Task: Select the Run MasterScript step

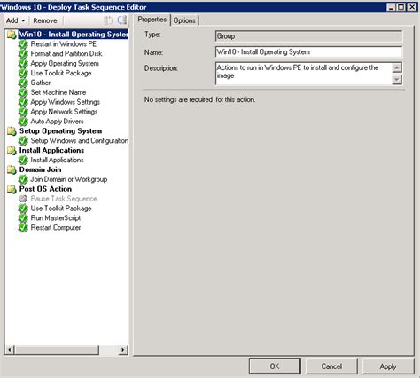Action: pyautogui.click(x=56, y=218)
